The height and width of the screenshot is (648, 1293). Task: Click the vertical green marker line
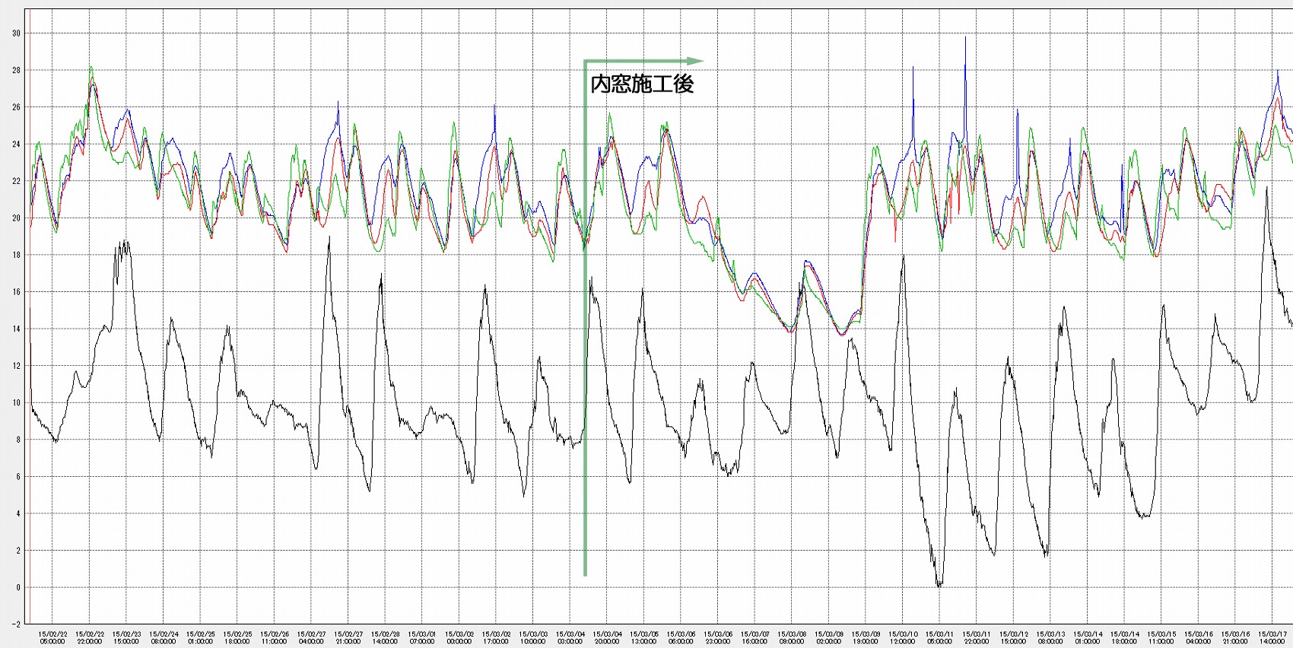pos(585,317)
